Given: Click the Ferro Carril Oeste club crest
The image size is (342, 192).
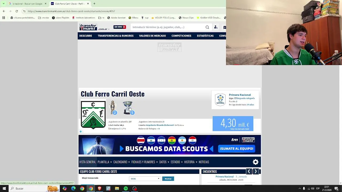Looking at the screenshot, I should point(93,115).
